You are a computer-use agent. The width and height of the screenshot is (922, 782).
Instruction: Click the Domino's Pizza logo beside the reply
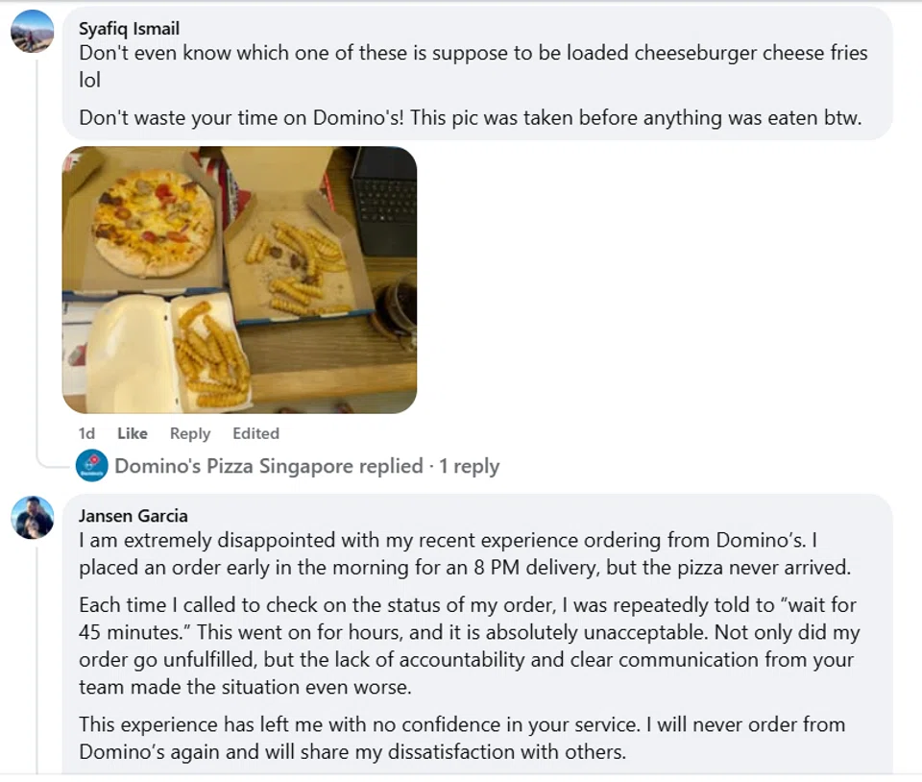coord(92,466)
